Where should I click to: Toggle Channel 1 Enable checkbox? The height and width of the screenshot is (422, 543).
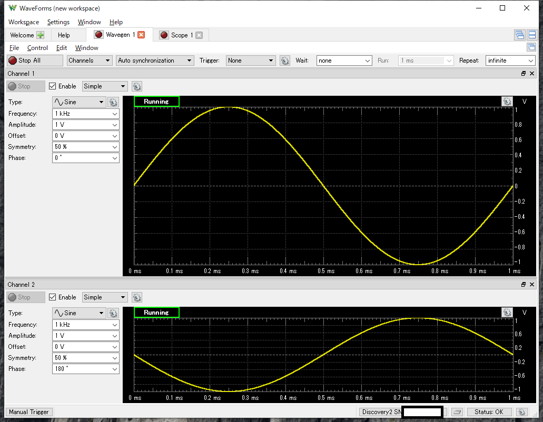point(52,86)
